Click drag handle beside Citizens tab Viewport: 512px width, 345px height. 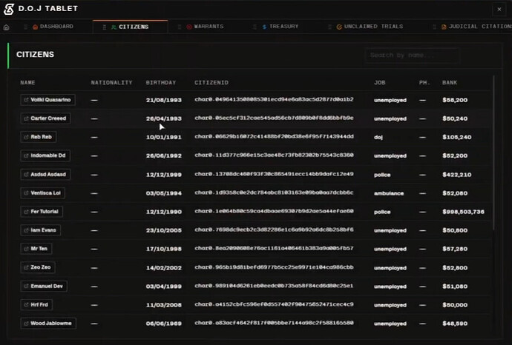104,27
